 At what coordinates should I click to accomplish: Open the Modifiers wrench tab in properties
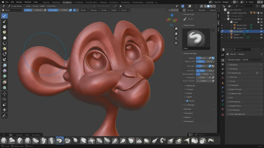(223, 88)
